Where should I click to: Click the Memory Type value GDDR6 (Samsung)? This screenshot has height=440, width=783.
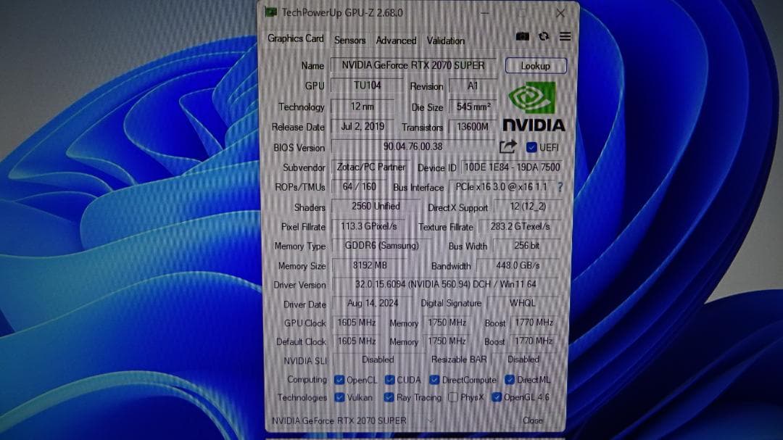pos(381,245)
